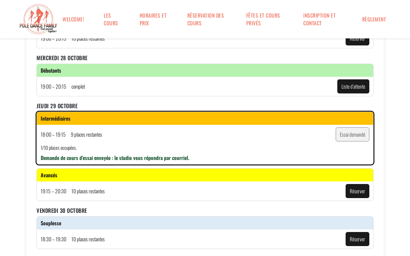Select the Intermédiaires class header
The width and height of the screenshot is (410, 256).
point(205,118)
